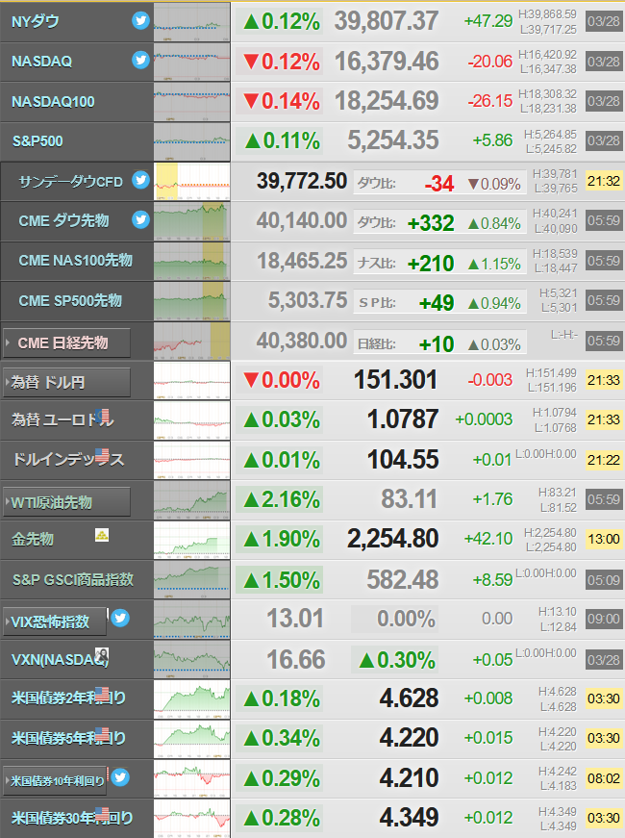Click the gold price 2,254.80
This screenshot has height=838, width=625.
point(392,539)
